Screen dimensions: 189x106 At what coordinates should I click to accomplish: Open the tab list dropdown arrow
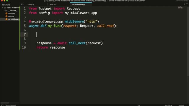pyautogui.click(x=187, y=4)
